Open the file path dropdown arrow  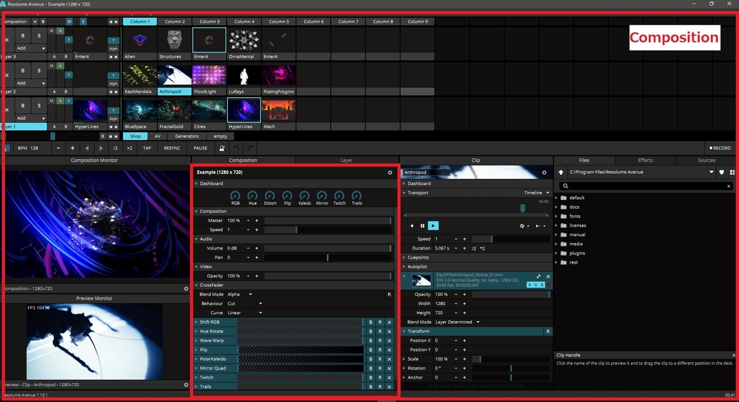coord(712,173)
